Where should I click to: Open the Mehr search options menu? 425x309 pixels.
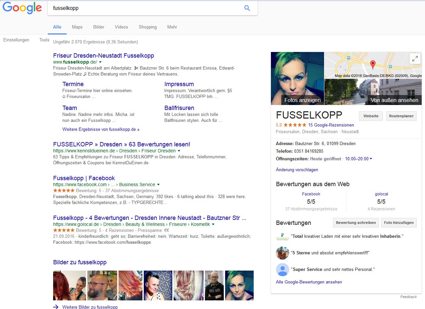172,27
